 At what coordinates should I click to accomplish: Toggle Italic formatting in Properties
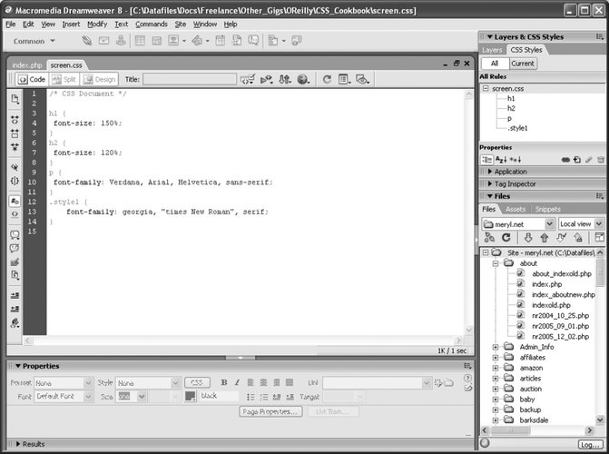point(237,382)
